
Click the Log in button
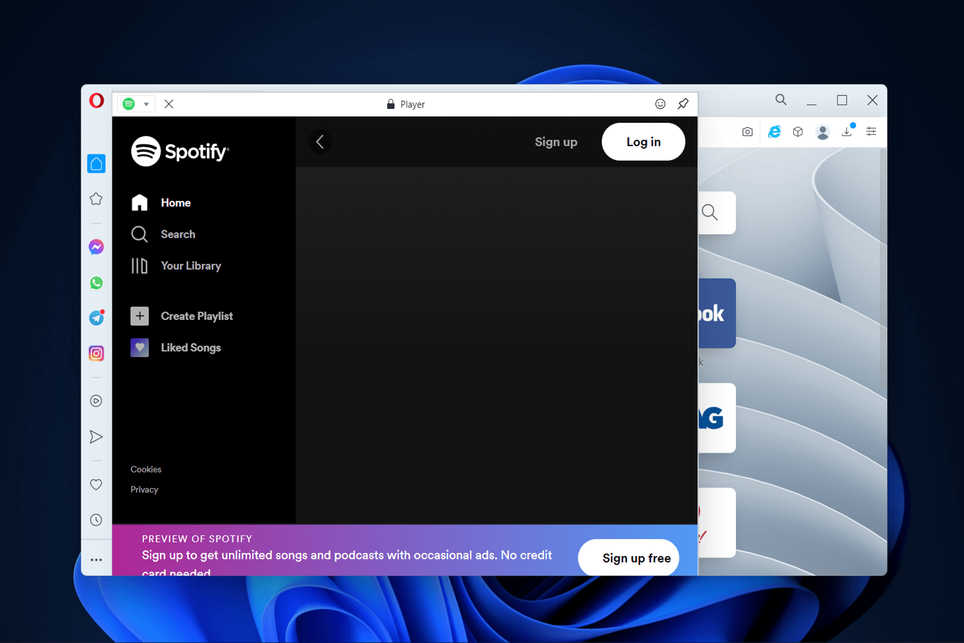point(643,142)
